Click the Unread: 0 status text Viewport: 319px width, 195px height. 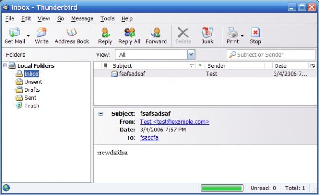(x=263, y=188)
